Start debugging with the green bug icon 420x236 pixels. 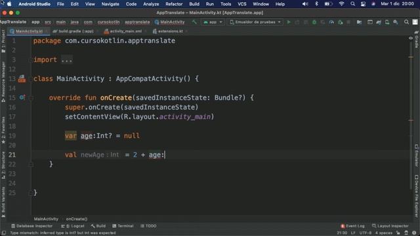tap(314, 22)
